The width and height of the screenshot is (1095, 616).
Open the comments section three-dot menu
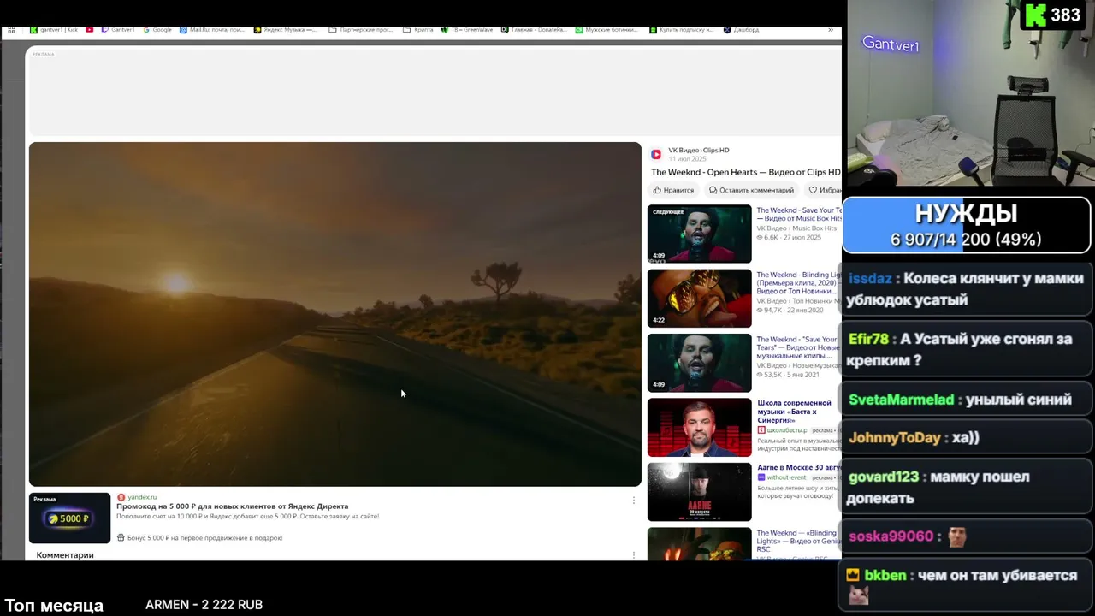(x=634, y=555)
